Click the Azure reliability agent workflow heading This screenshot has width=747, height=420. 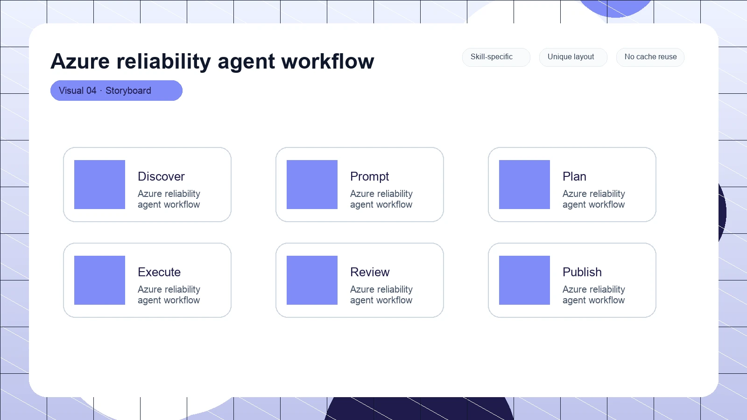pos(212,61)
